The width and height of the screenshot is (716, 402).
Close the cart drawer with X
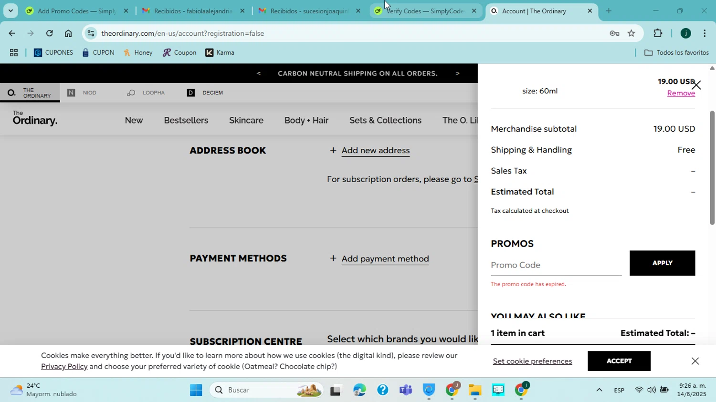click(696, 85)
